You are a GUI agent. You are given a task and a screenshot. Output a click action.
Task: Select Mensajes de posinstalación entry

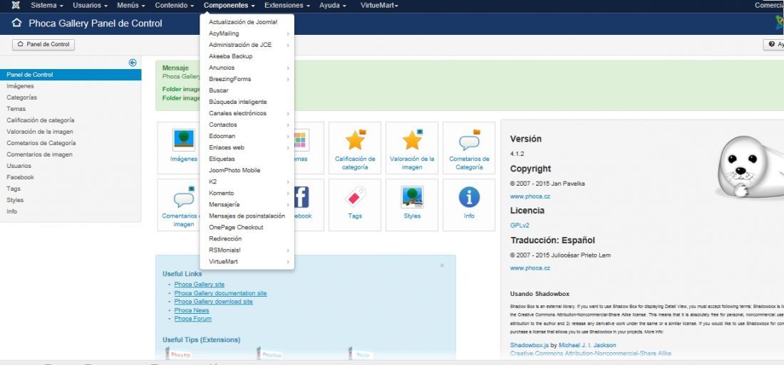coord(247,216)
